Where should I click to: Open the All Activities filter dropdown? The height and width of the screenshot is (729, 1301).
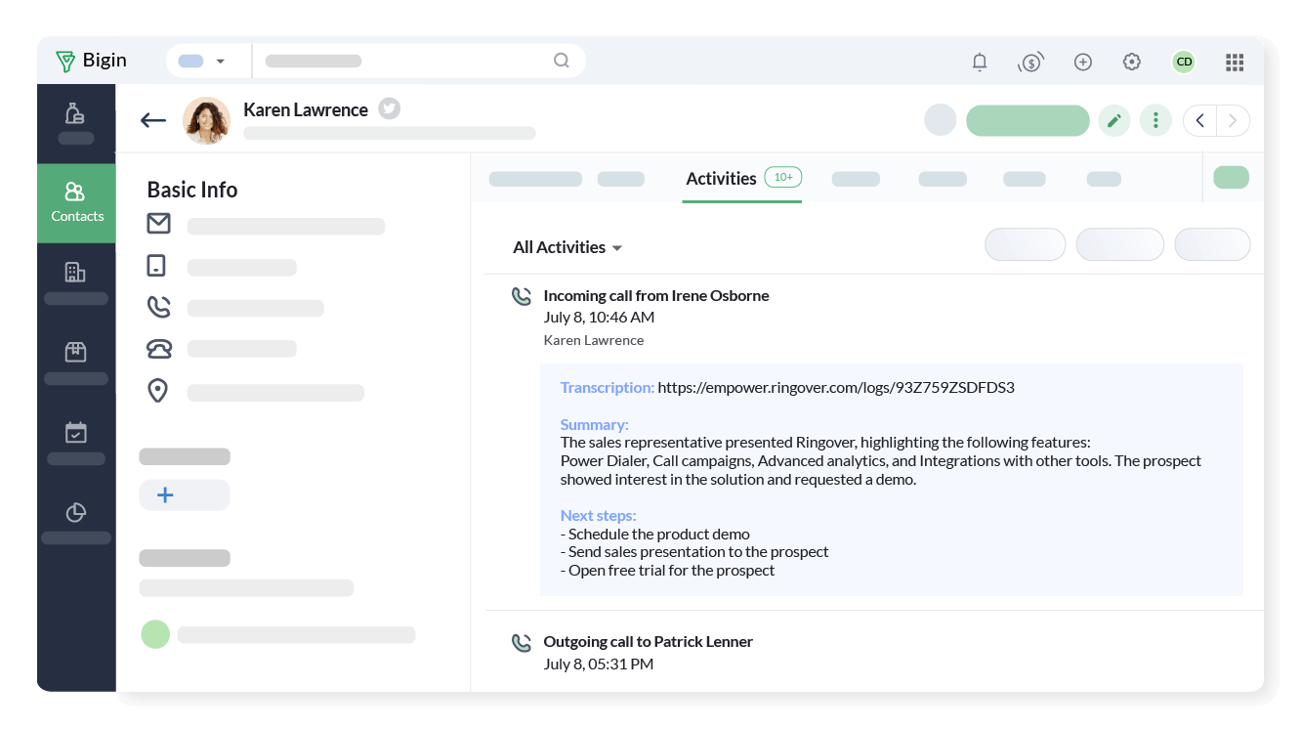pos(567,247)
